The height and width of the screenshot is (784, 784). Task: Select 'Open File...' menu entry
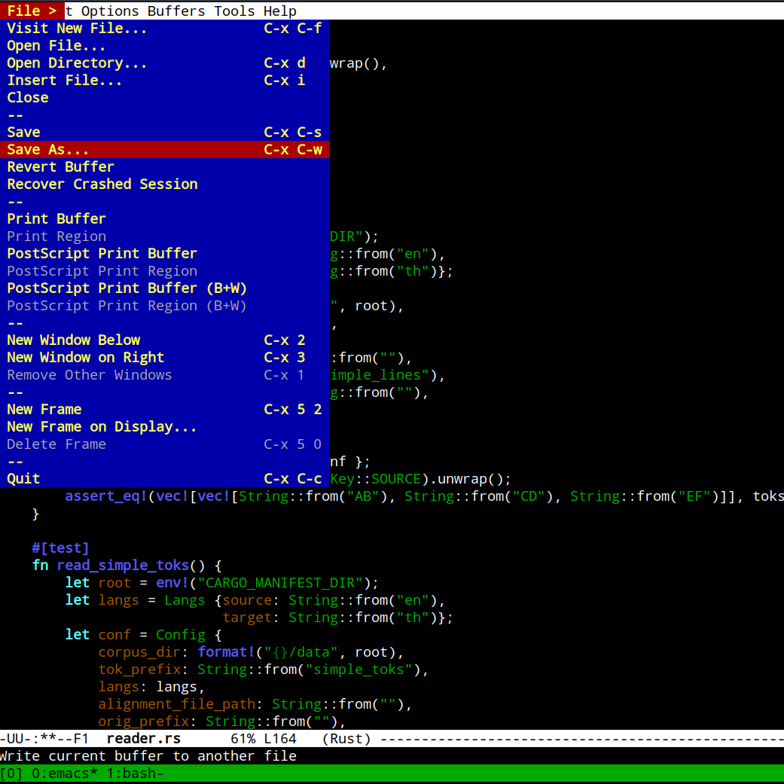[x=56, y=46]
